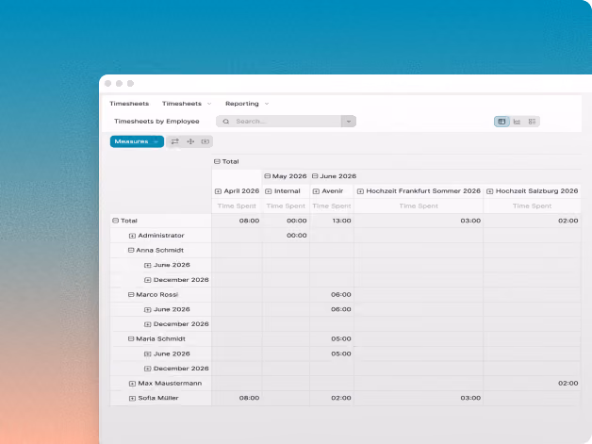592x444 pixels.
Task: Expand the Administrator row
Action: [132, 236]
